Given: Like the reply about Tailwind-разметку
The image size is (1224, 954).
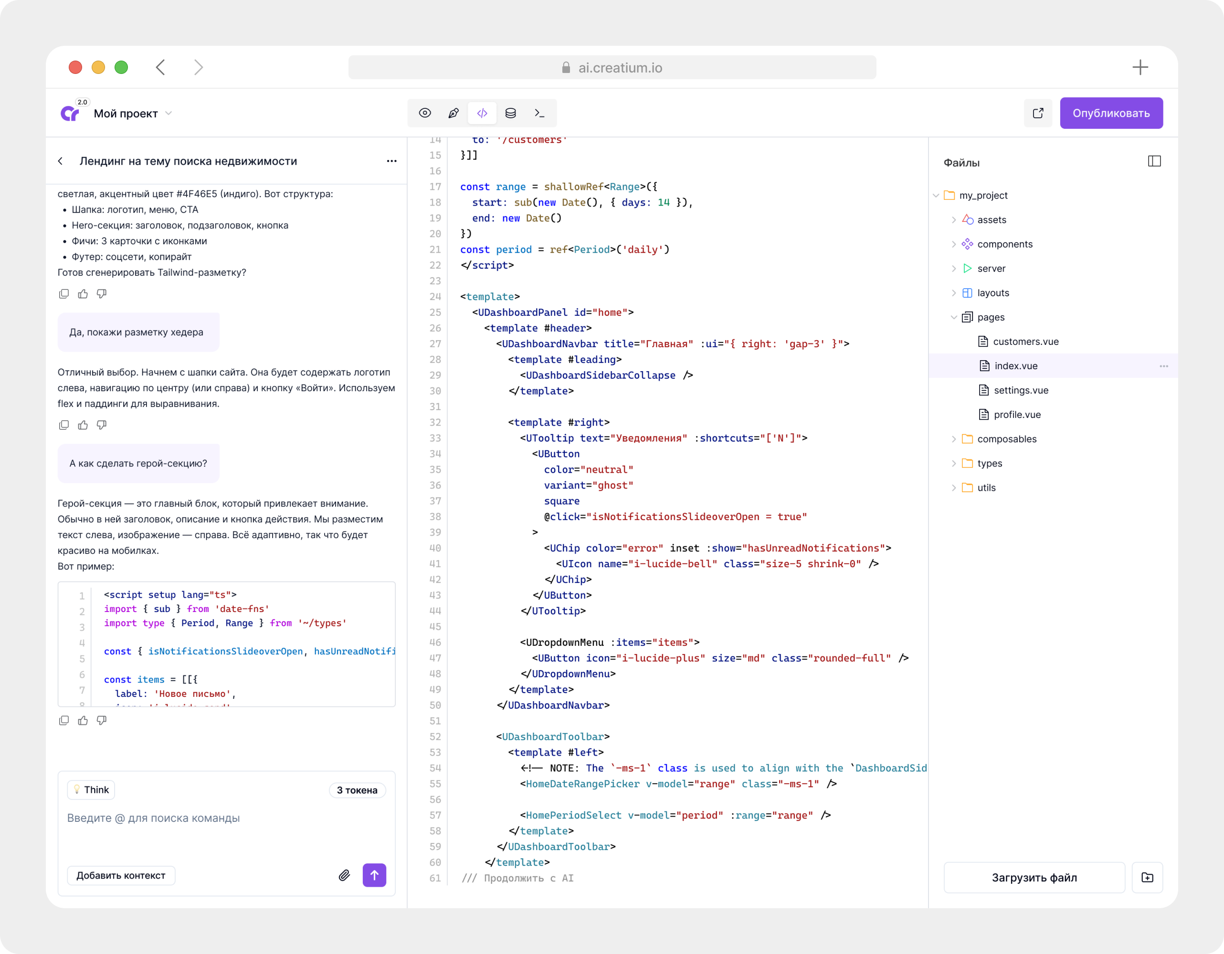Looking at the screenshot, I should pos(83,294).
